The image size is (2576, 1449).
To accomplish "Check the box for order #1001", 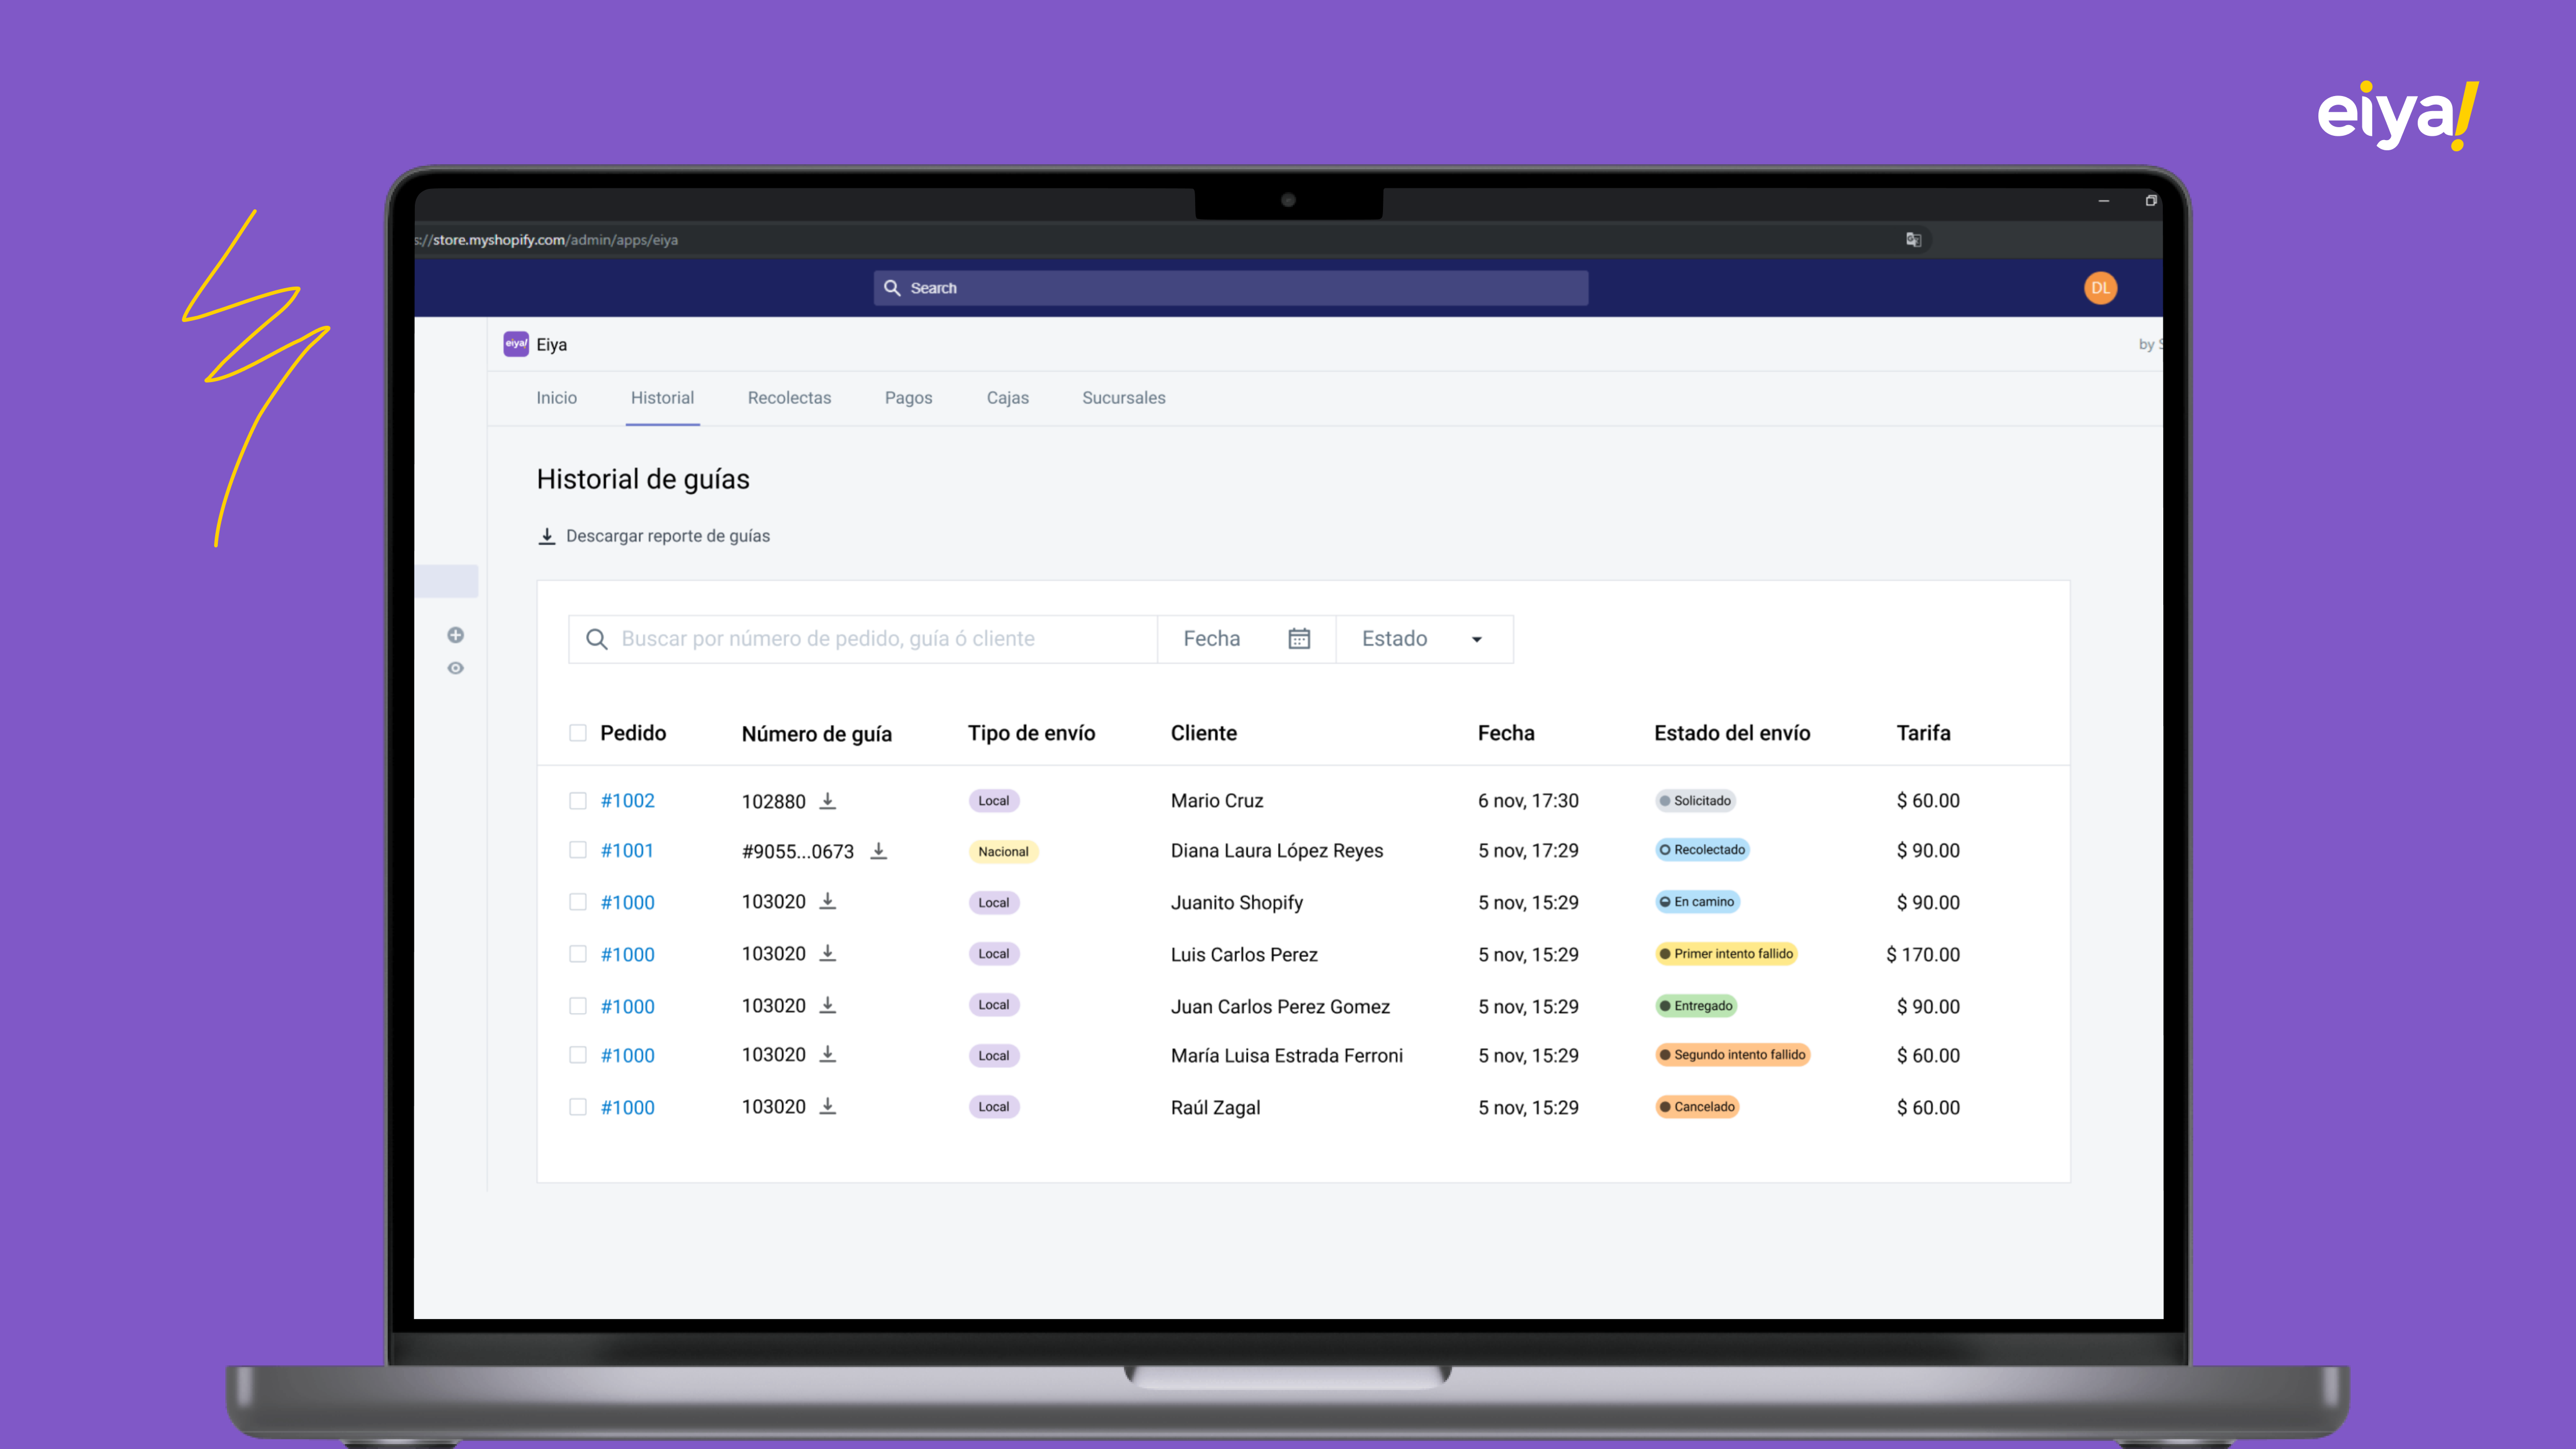I will 578,850.
